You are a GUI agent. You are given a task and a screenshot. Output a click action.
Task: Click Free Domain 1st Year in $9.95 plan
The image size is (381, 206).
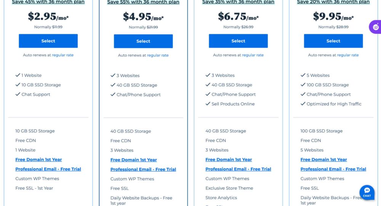pos(323,160)
